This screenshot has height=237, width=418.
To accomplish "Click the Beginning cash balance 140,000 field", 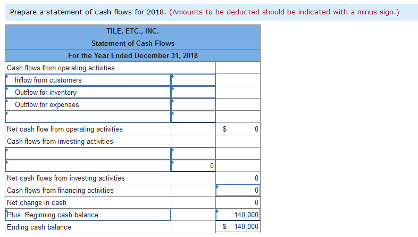I will tap(238, 215).
